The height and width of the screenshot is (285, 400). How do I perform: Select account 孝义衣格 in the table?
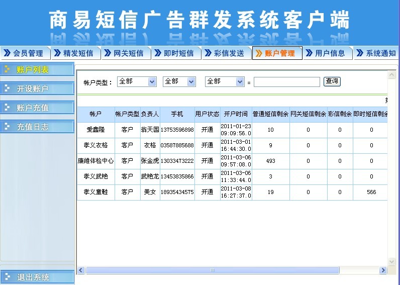tap(95, 145)
